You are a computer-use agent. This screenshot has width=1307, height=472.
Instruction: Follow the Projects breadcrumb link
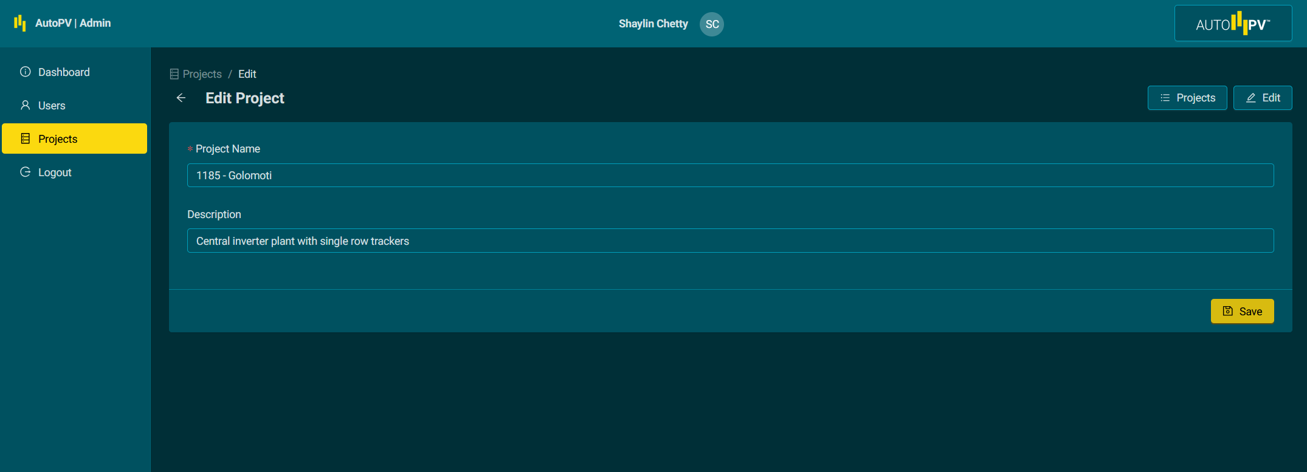[x=202, y=74]
